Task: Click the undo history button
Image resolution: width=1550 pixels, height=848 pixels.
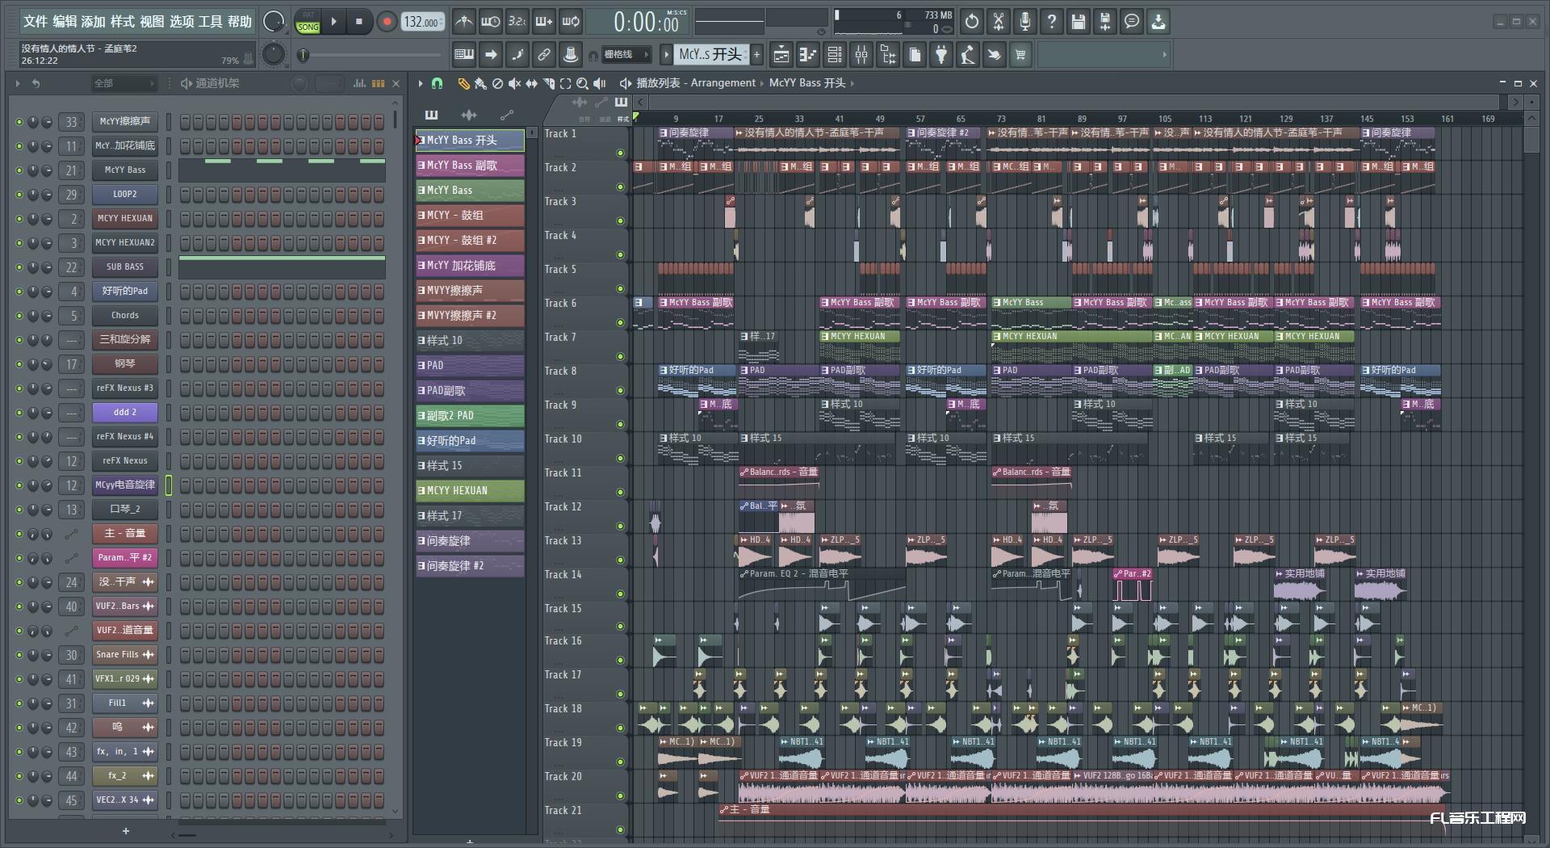Action: (x=972, y=22)
